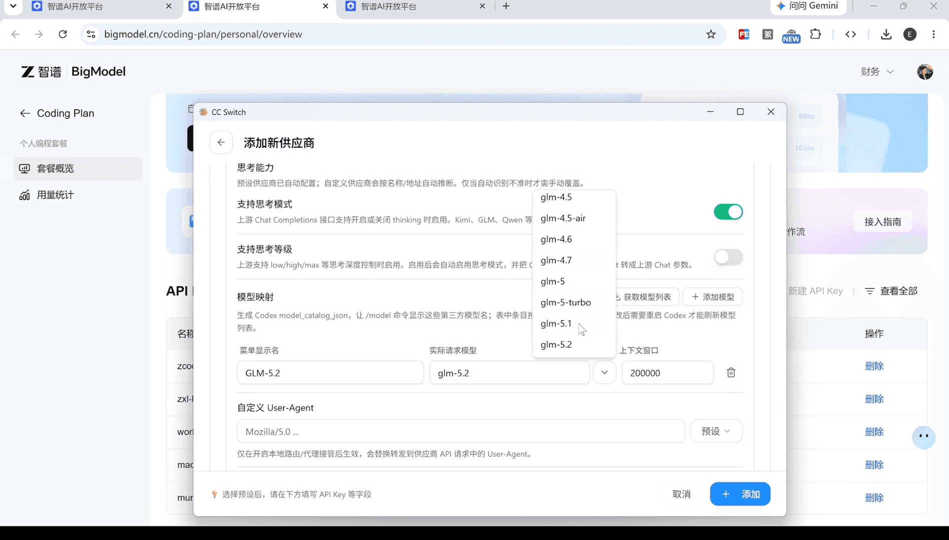
Task: Open the browser downloads icon
Action: [x=886, y=34]
